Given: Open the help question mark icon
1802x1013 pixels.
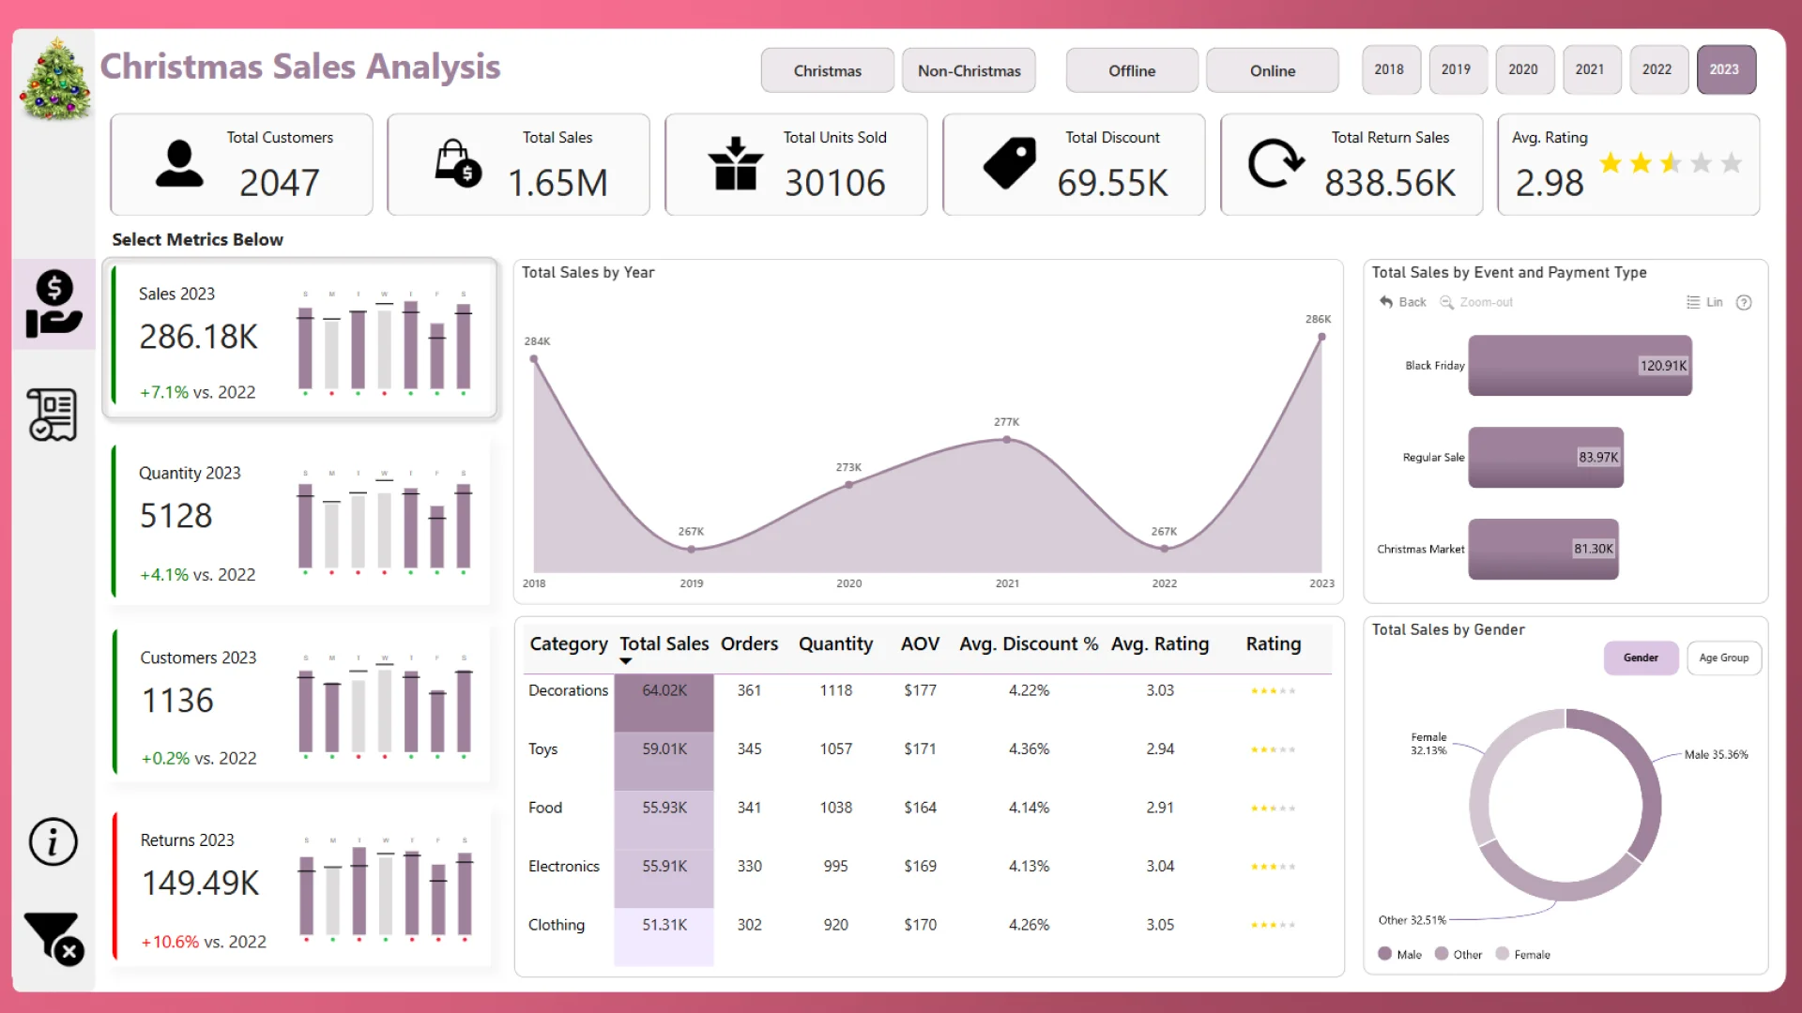Looking at the screenshot, I should 1744,302.
